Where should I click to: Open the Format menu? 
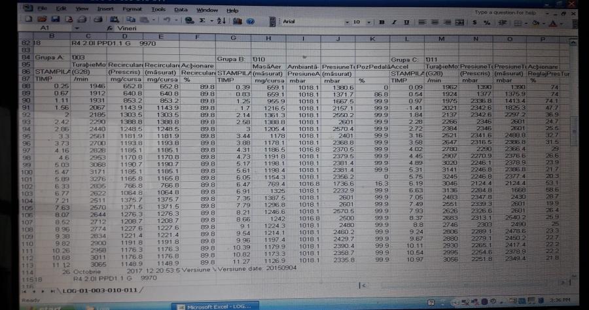tap(132, 10)
